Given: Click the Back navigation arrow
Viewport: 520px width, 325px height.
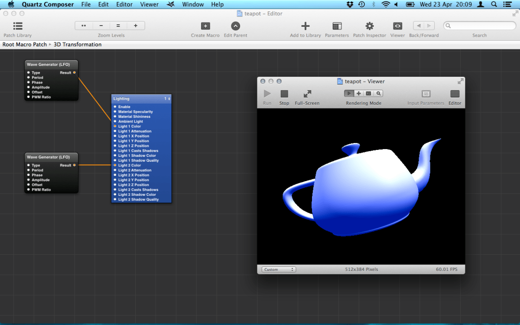Looking at the screenshot, I should [x=418, y=26].
